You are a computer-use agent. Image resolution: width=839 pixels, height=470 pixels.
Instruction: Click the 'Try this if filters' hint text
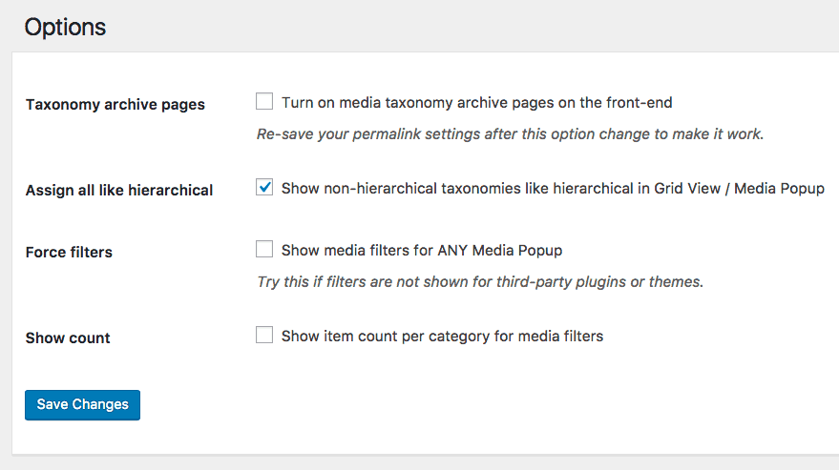pyautogui.click(x=480, y=282)
